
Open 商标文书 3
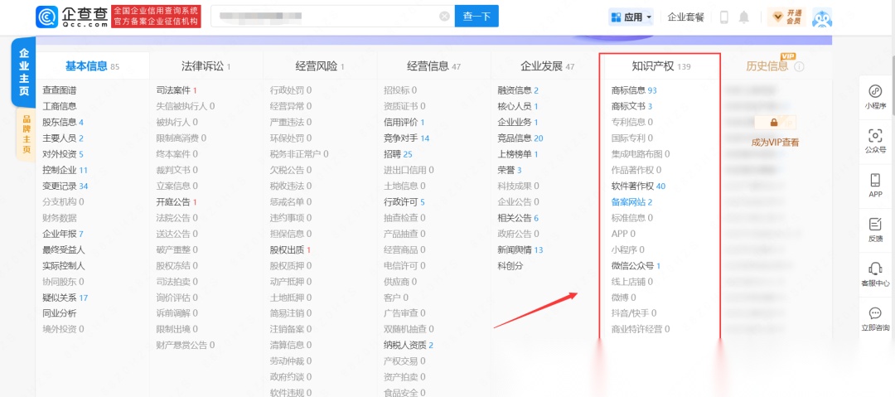(x=631, y=106)
